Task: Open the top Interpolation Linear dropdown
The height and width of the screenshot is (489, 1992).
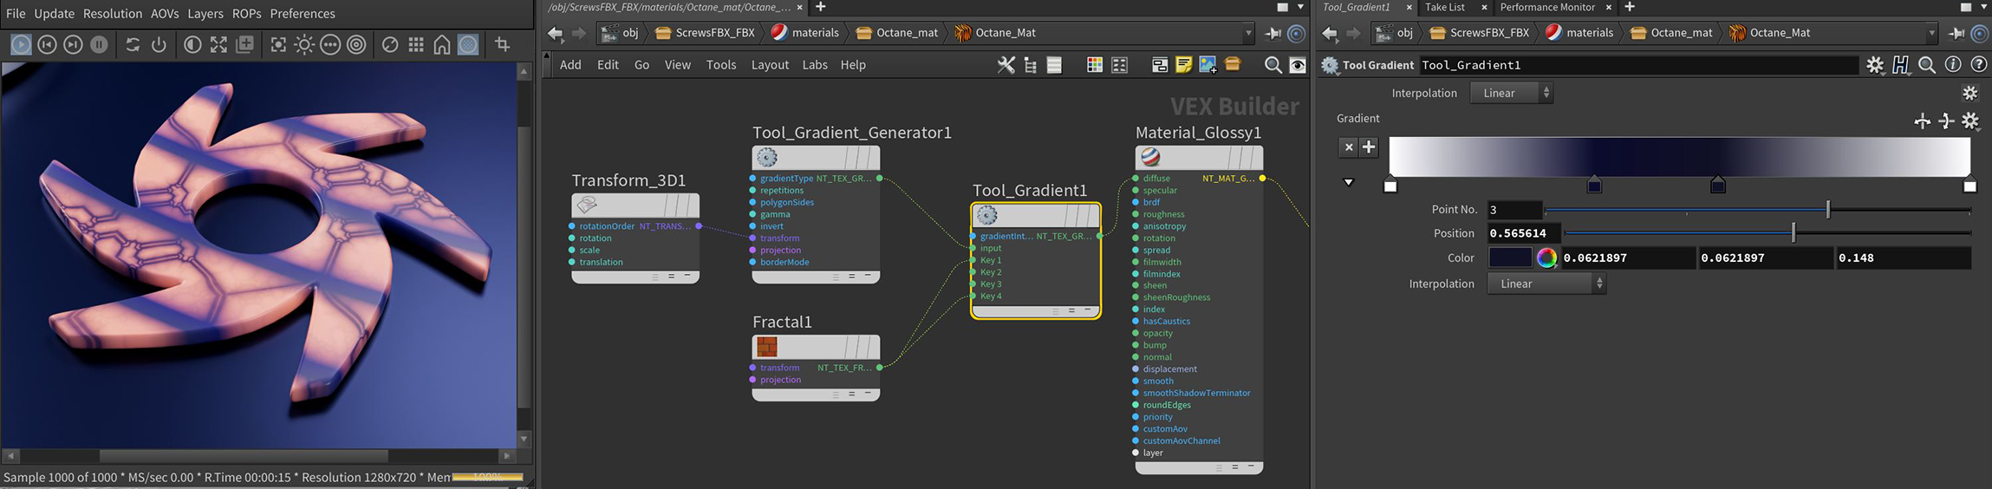Action: point(1511,93)
